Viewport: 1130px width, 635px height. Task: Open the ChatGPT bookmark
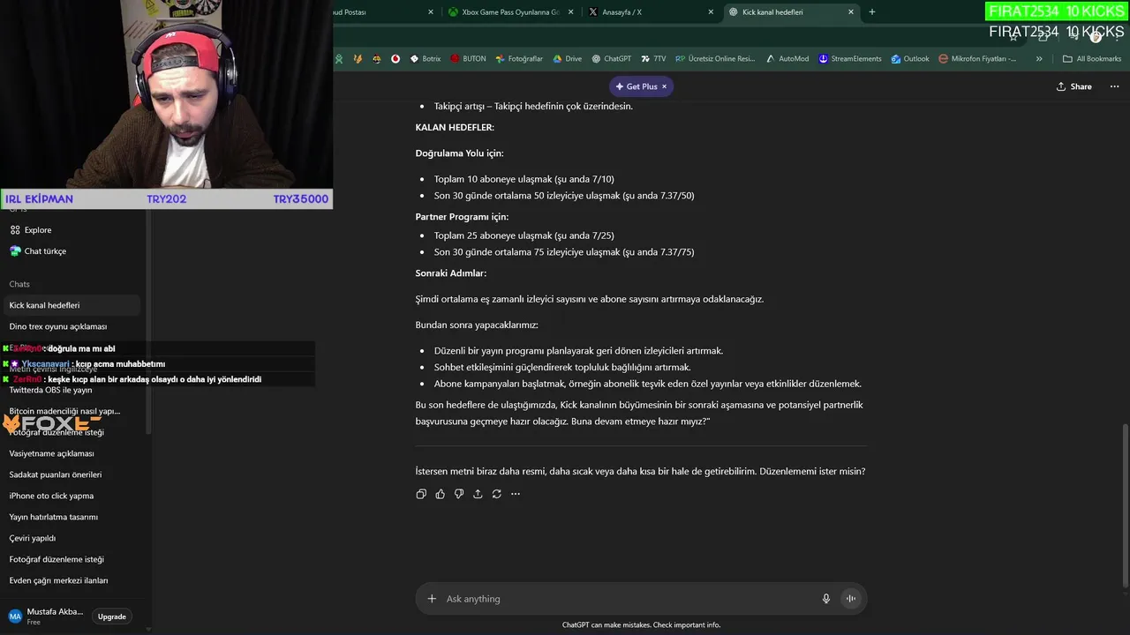[612, 59]
